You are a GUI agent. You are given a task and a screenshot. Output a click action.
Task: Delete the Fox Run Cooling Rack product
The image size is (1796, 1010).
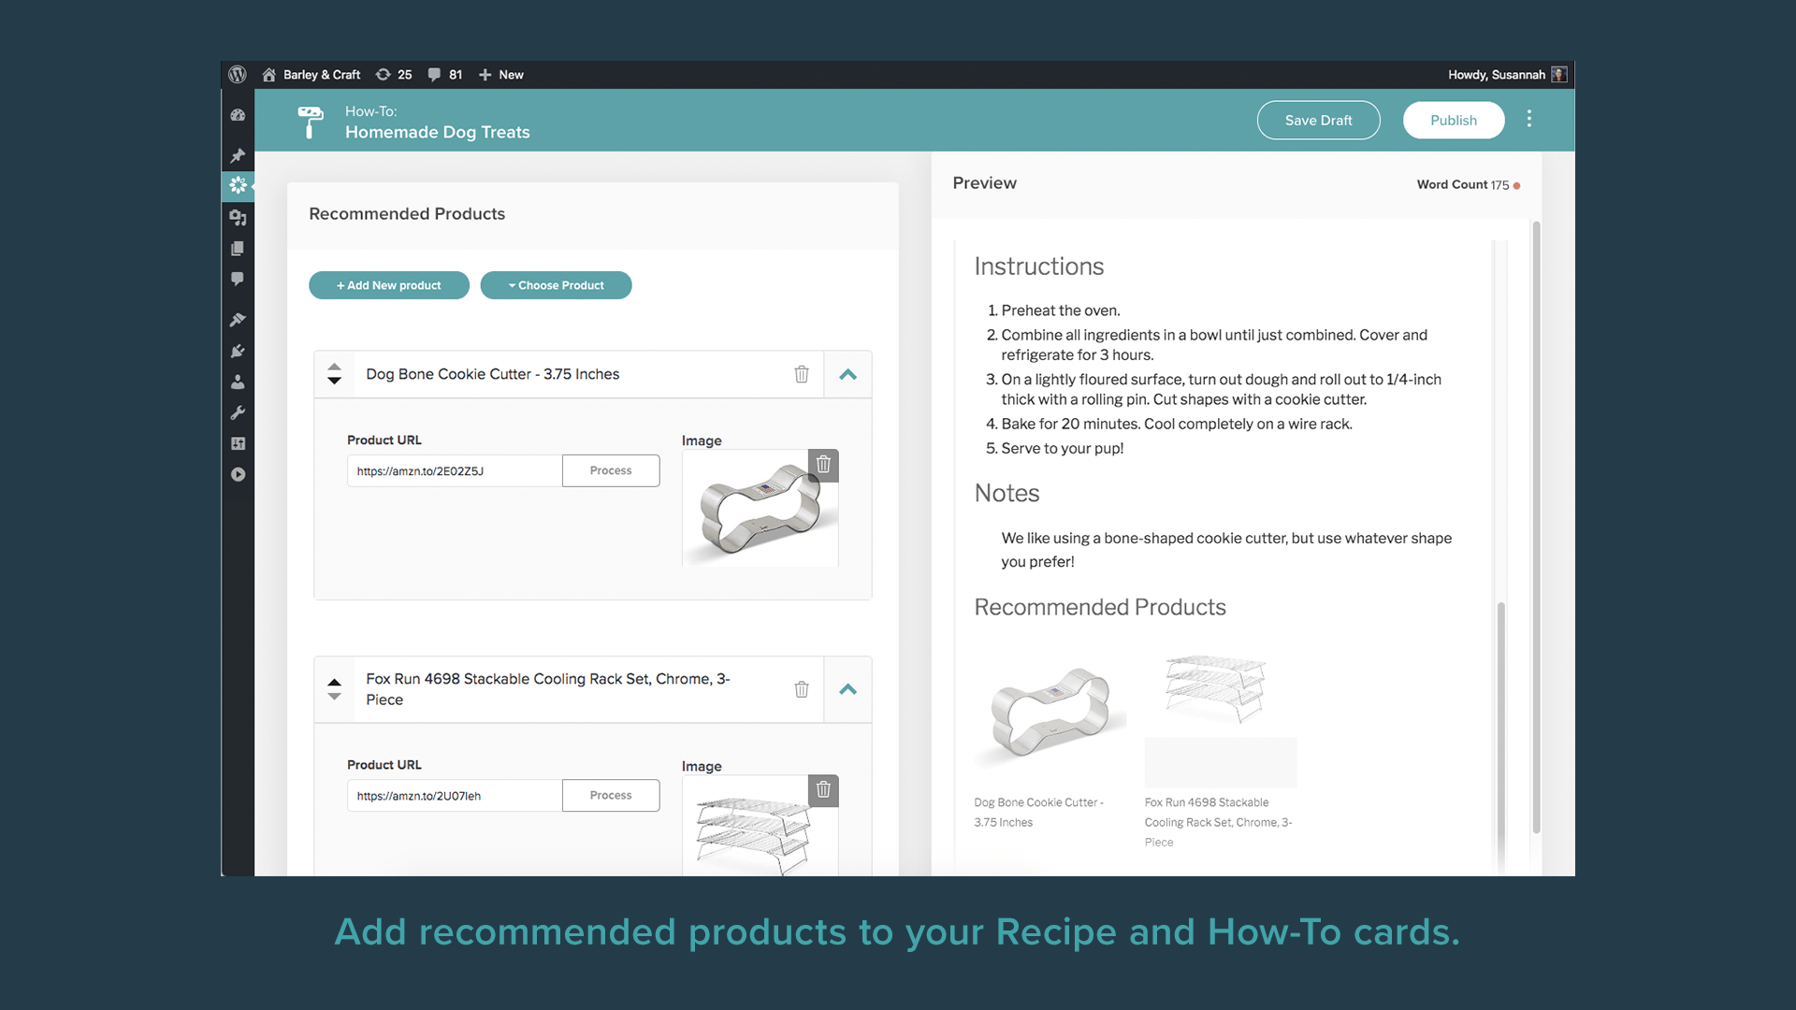[802, 689]
